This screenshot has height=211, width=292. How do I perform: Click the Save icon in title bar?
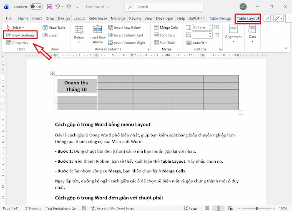[x=49, y=7]
